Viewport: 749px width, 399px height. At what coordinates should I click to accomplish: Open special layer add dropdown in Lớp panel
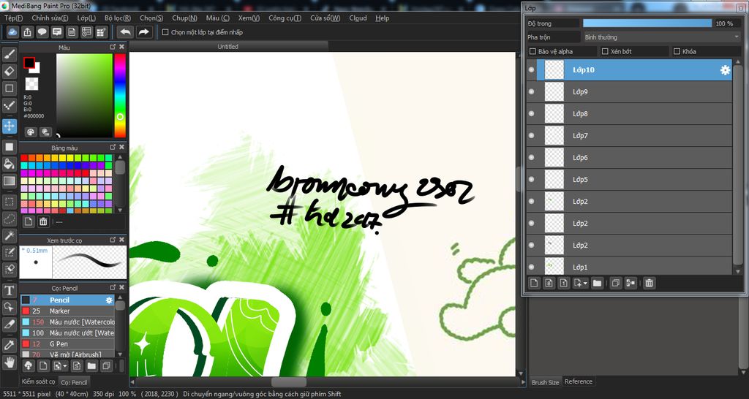[581, 283]
